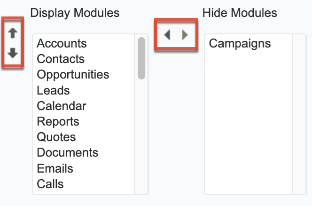Click the Display Modules heading label
Screen dimensions: 312x206
coord(75,13)
